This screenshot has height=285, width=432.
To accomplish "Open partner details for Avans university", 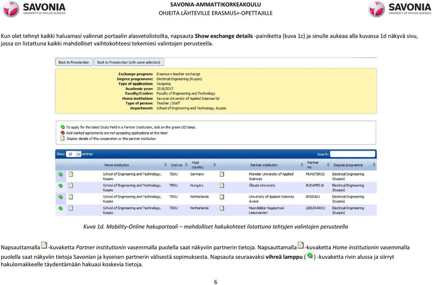I will coord(222,197).
